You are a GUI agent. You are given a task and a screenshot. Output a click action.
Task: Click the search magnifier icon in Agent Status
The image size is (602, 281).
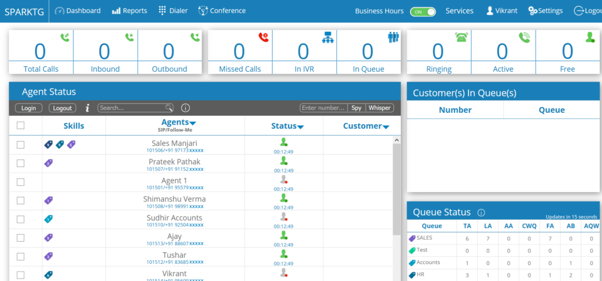pos(169,108)
